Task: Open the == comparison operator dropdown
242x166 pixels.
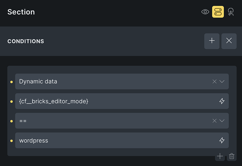Action: (x=112, y=121)
